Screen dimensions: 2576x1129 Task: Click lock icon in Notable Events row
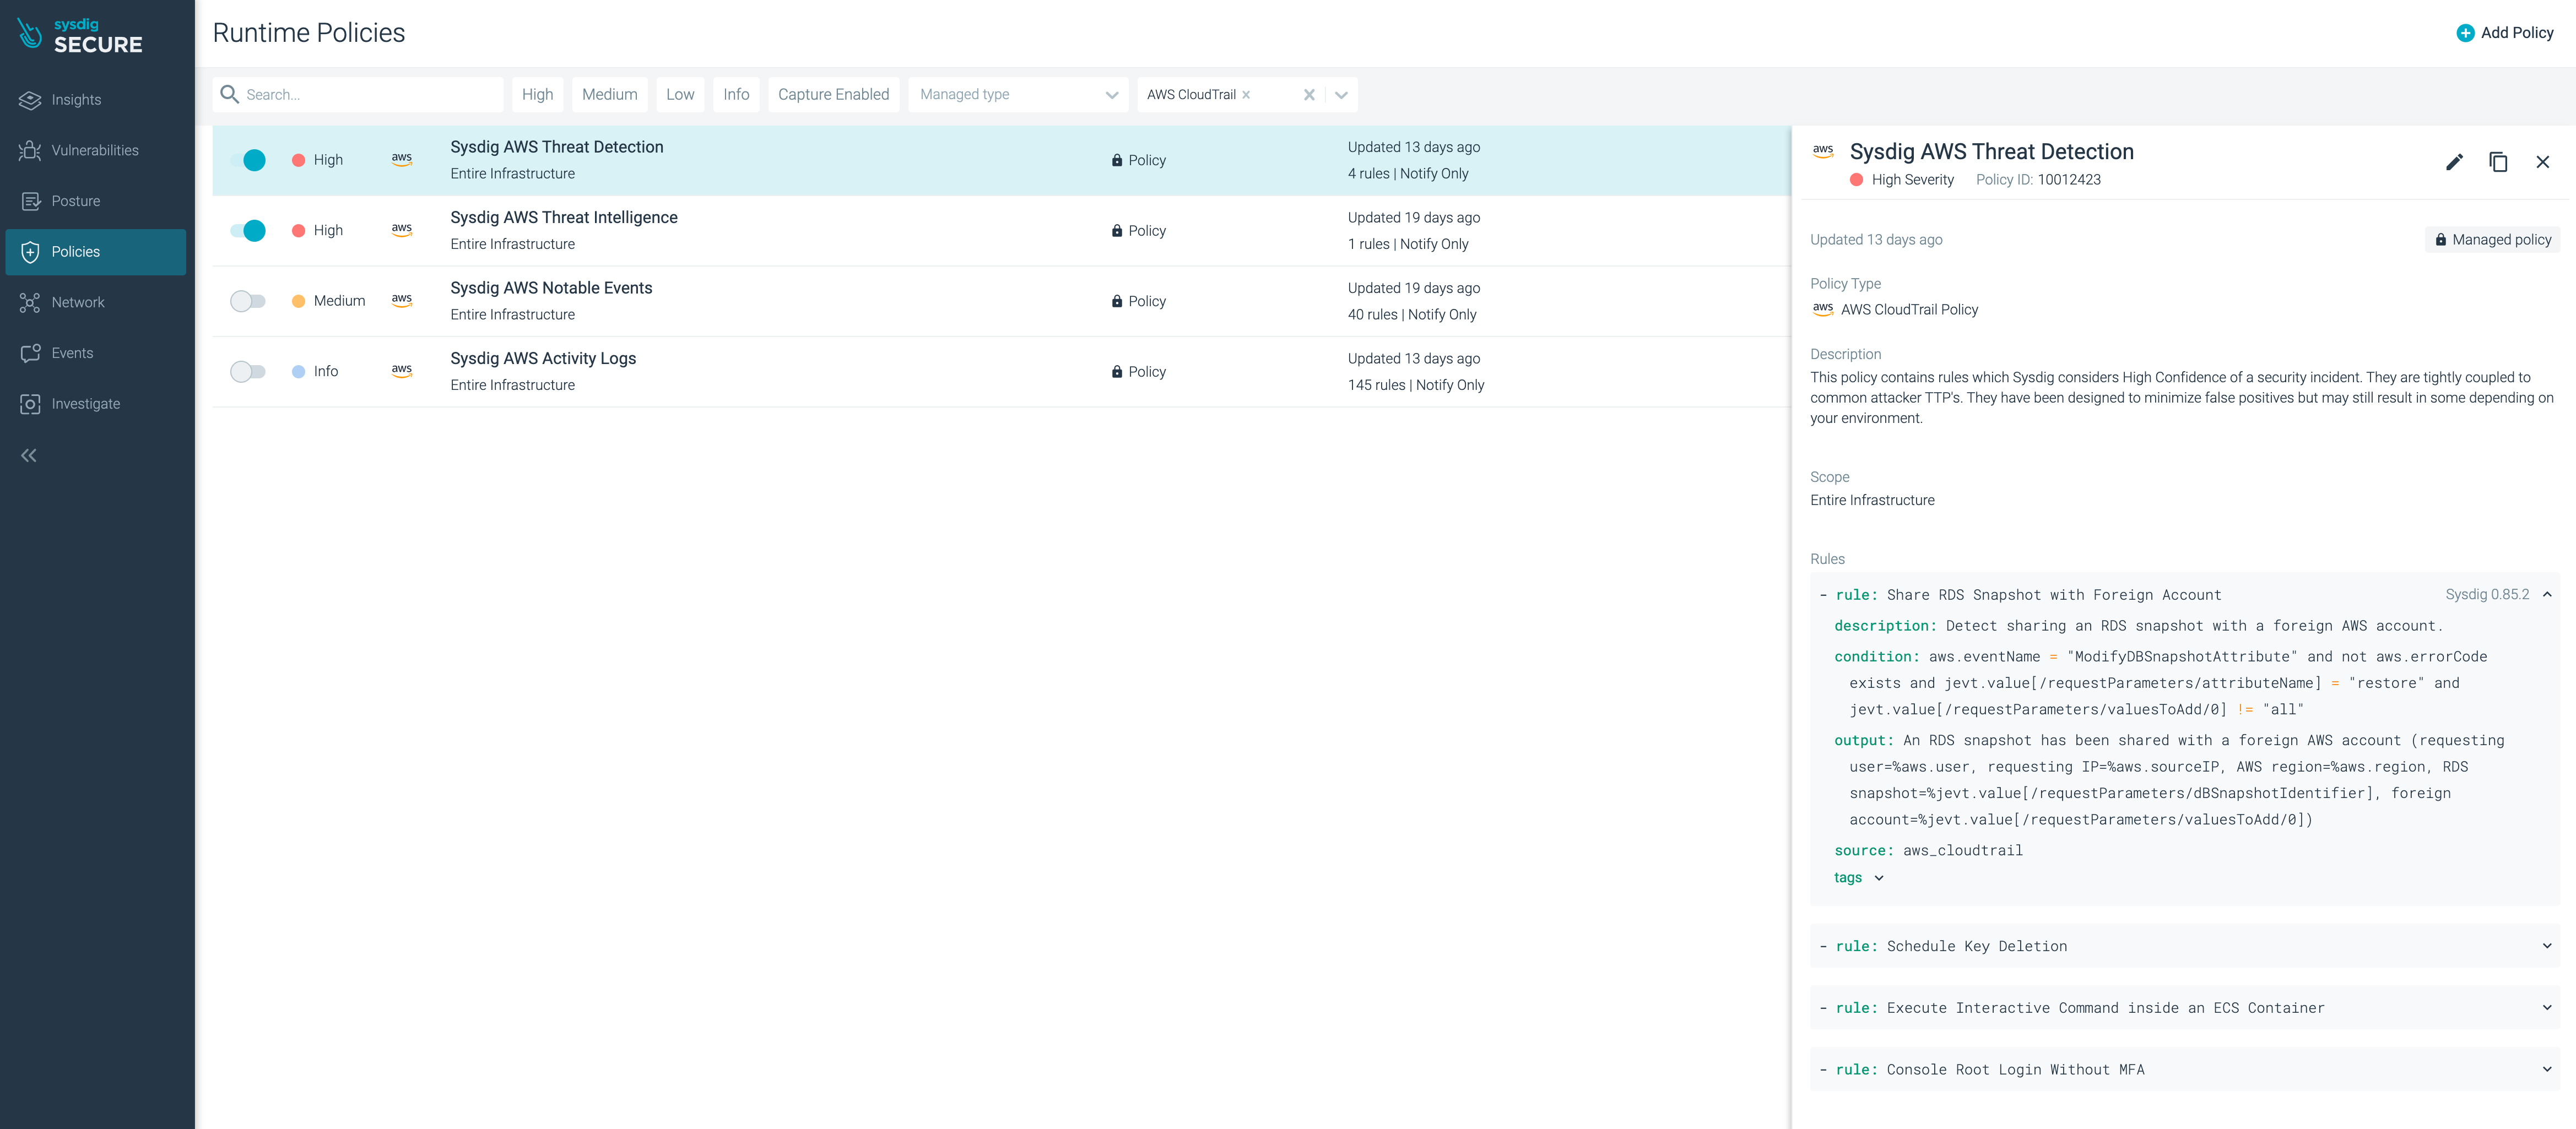click(x=1116, y=301)
